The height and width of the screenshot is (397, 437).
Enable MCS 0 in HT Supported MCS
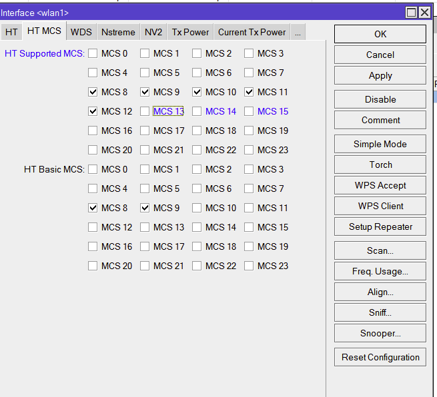click(x=93, y=53)
